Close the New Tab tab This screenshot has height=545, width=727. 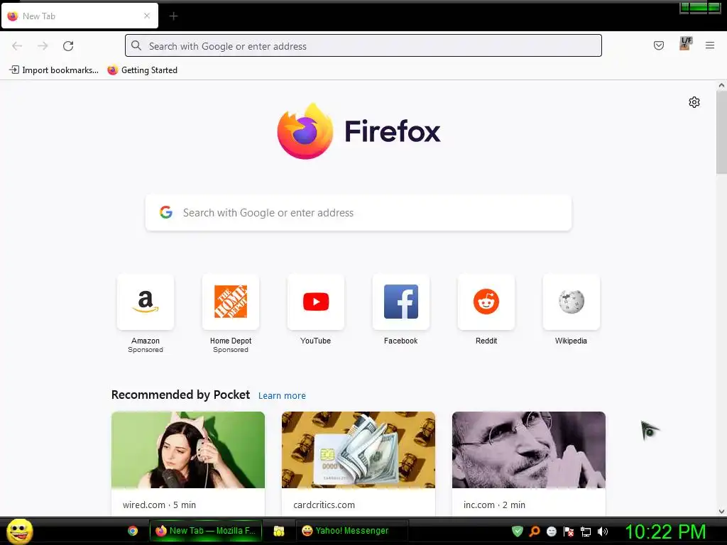point(147,16)
